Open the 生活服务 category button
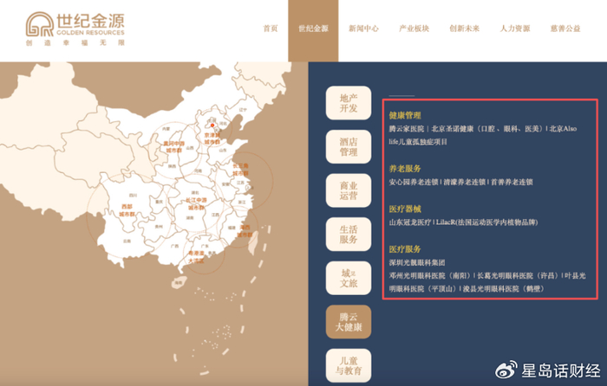 point(349,235)
